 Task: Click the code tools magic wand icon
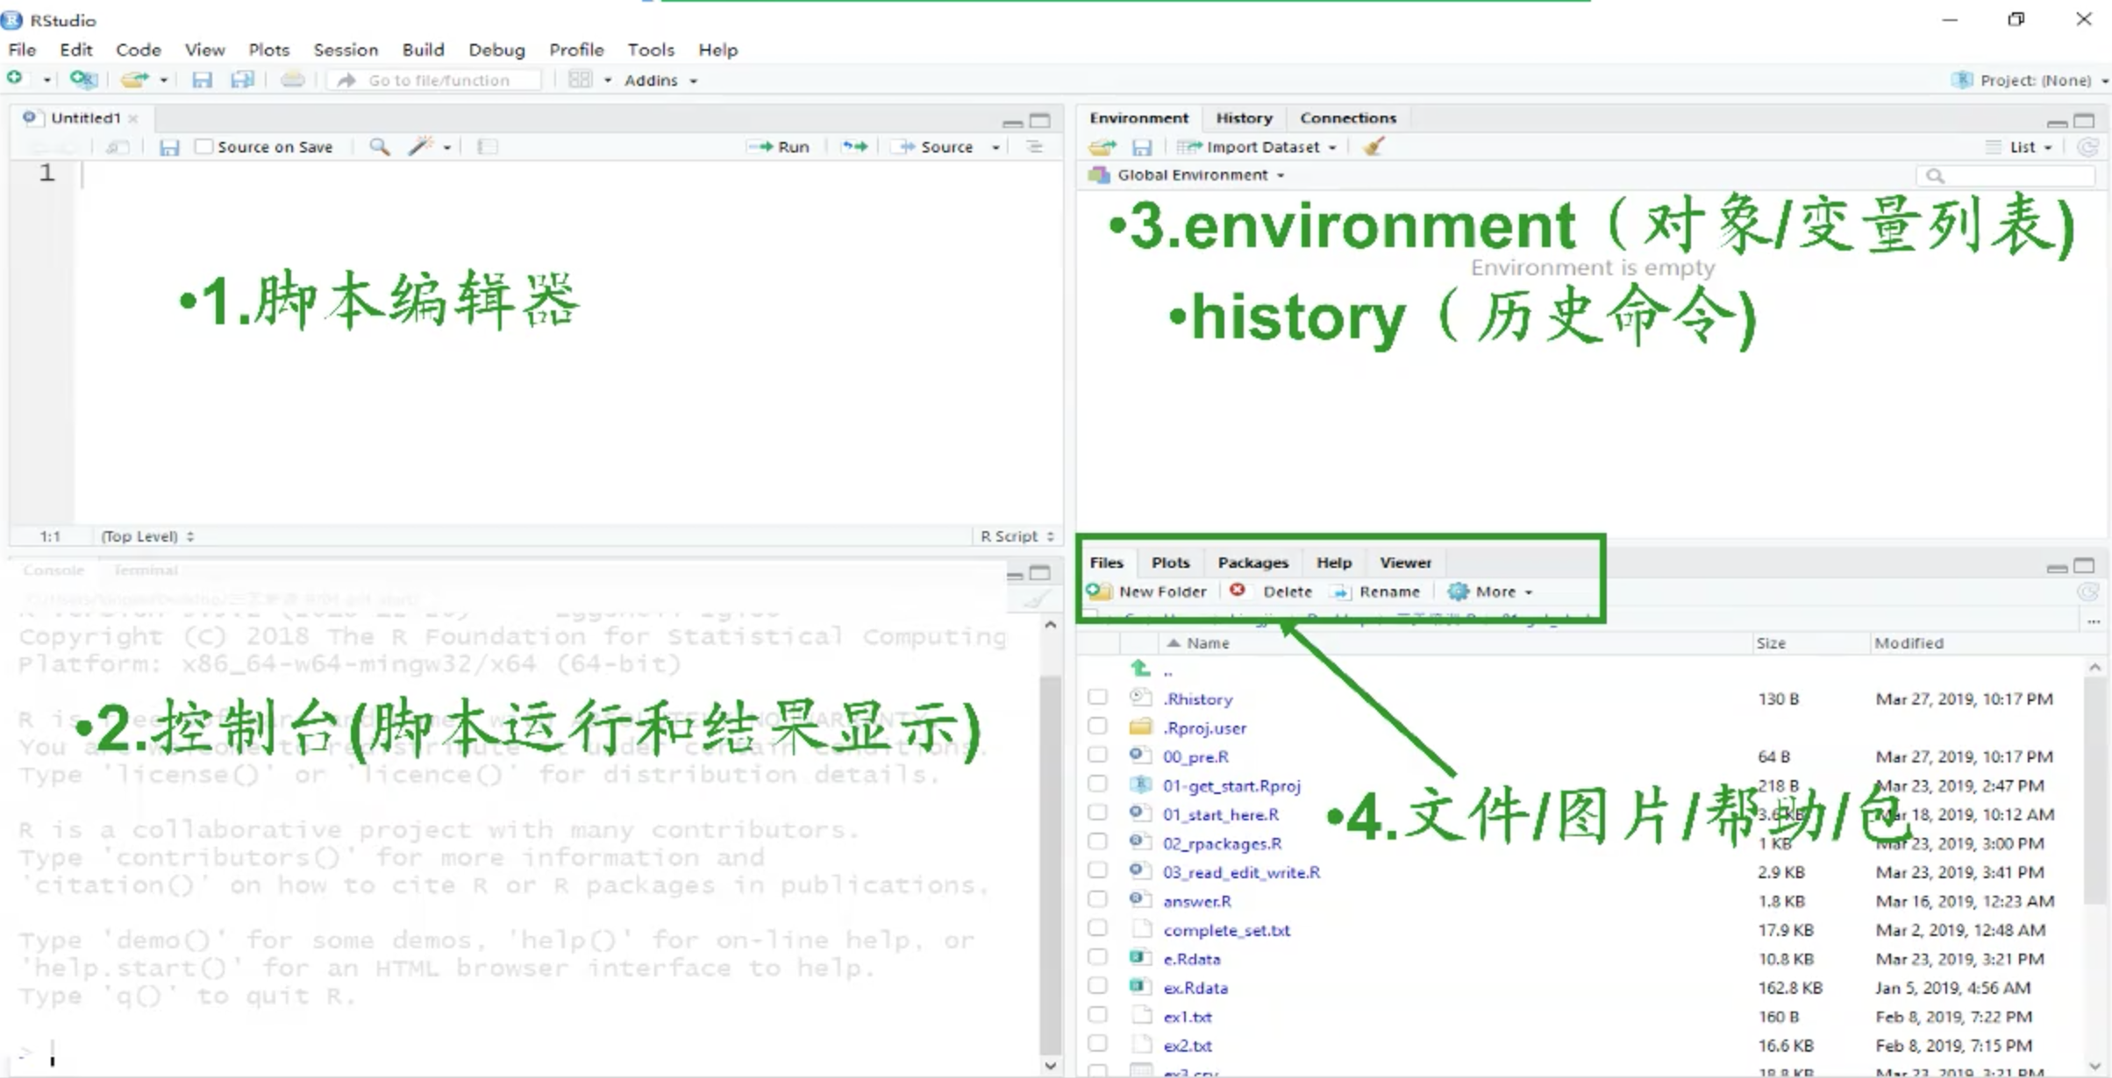pos(421,146)
